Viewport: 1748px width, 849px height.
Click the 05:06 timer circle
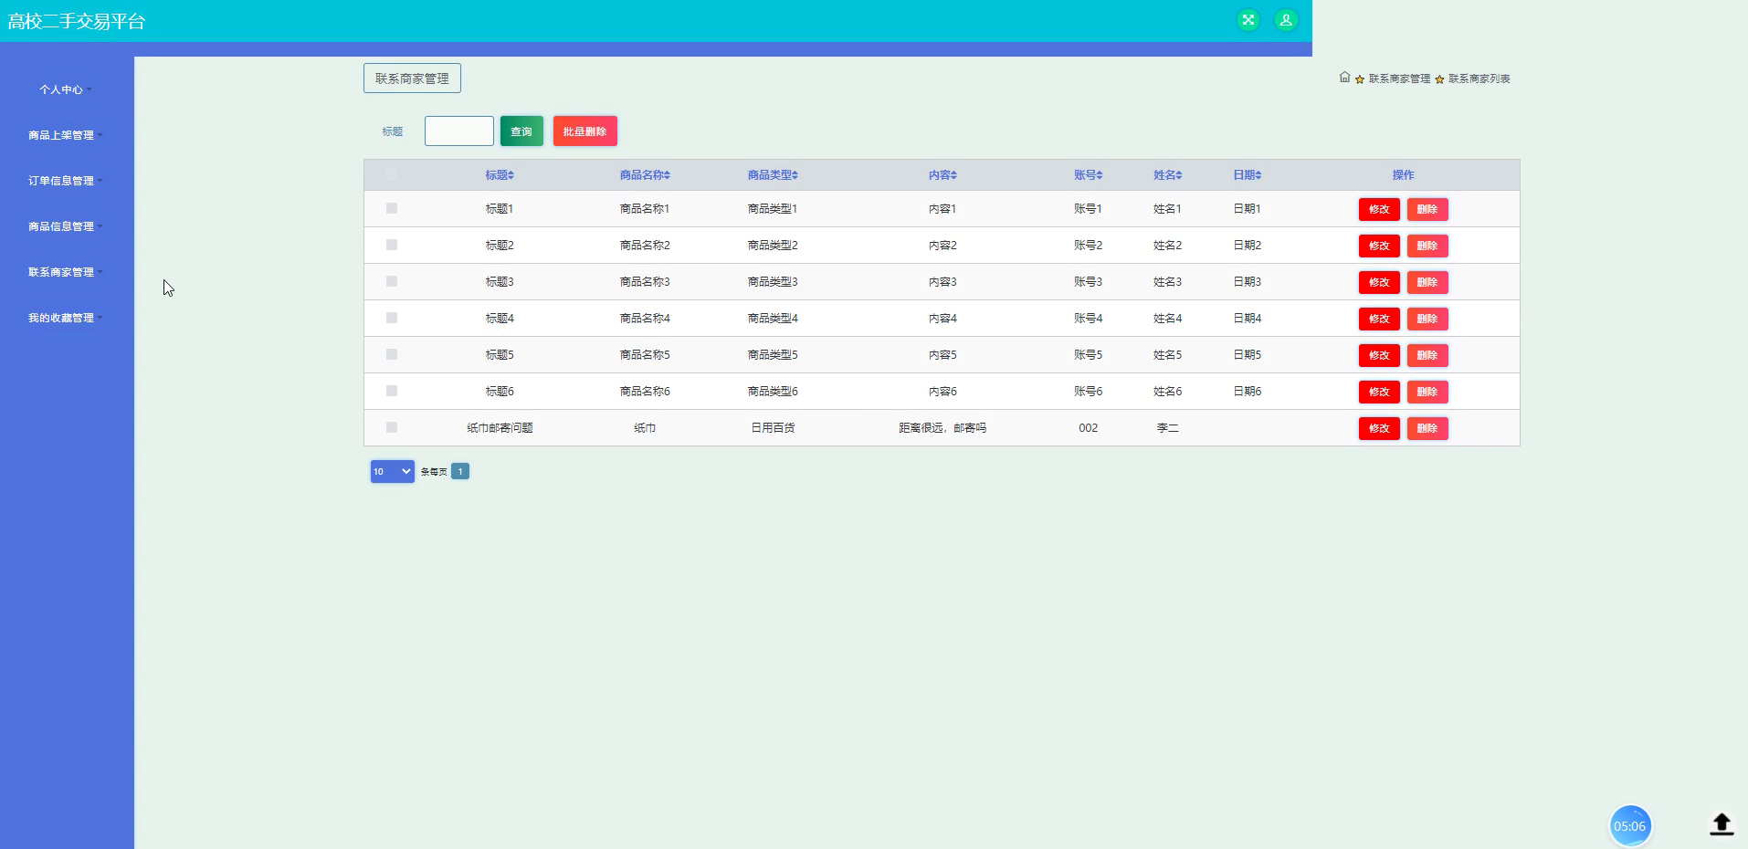[x=1630, y=826]
